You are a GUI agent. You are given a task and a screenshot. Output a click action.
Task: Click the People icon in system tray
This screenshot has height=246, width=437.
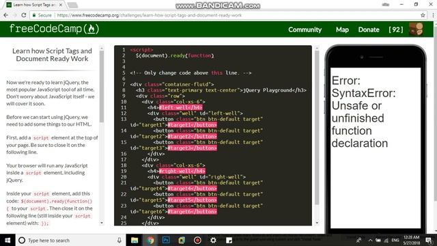click(x=359, y=240)
